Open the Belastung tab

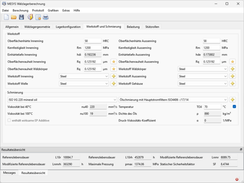[133, 27]
